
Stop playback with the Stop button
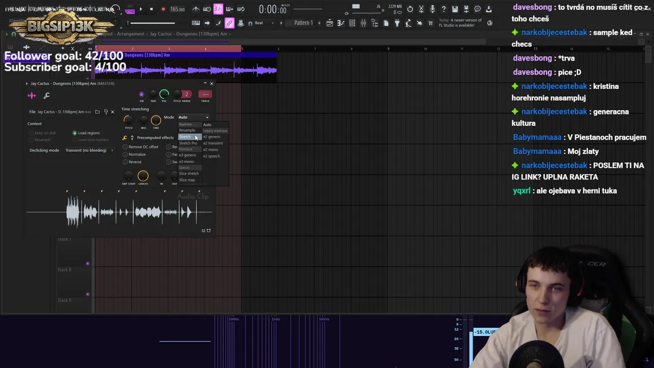click(151, 9)
